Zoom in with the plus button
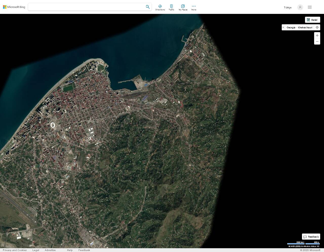Image resolution: width=324 pixels, height=252 pixels. coord(317,35)
